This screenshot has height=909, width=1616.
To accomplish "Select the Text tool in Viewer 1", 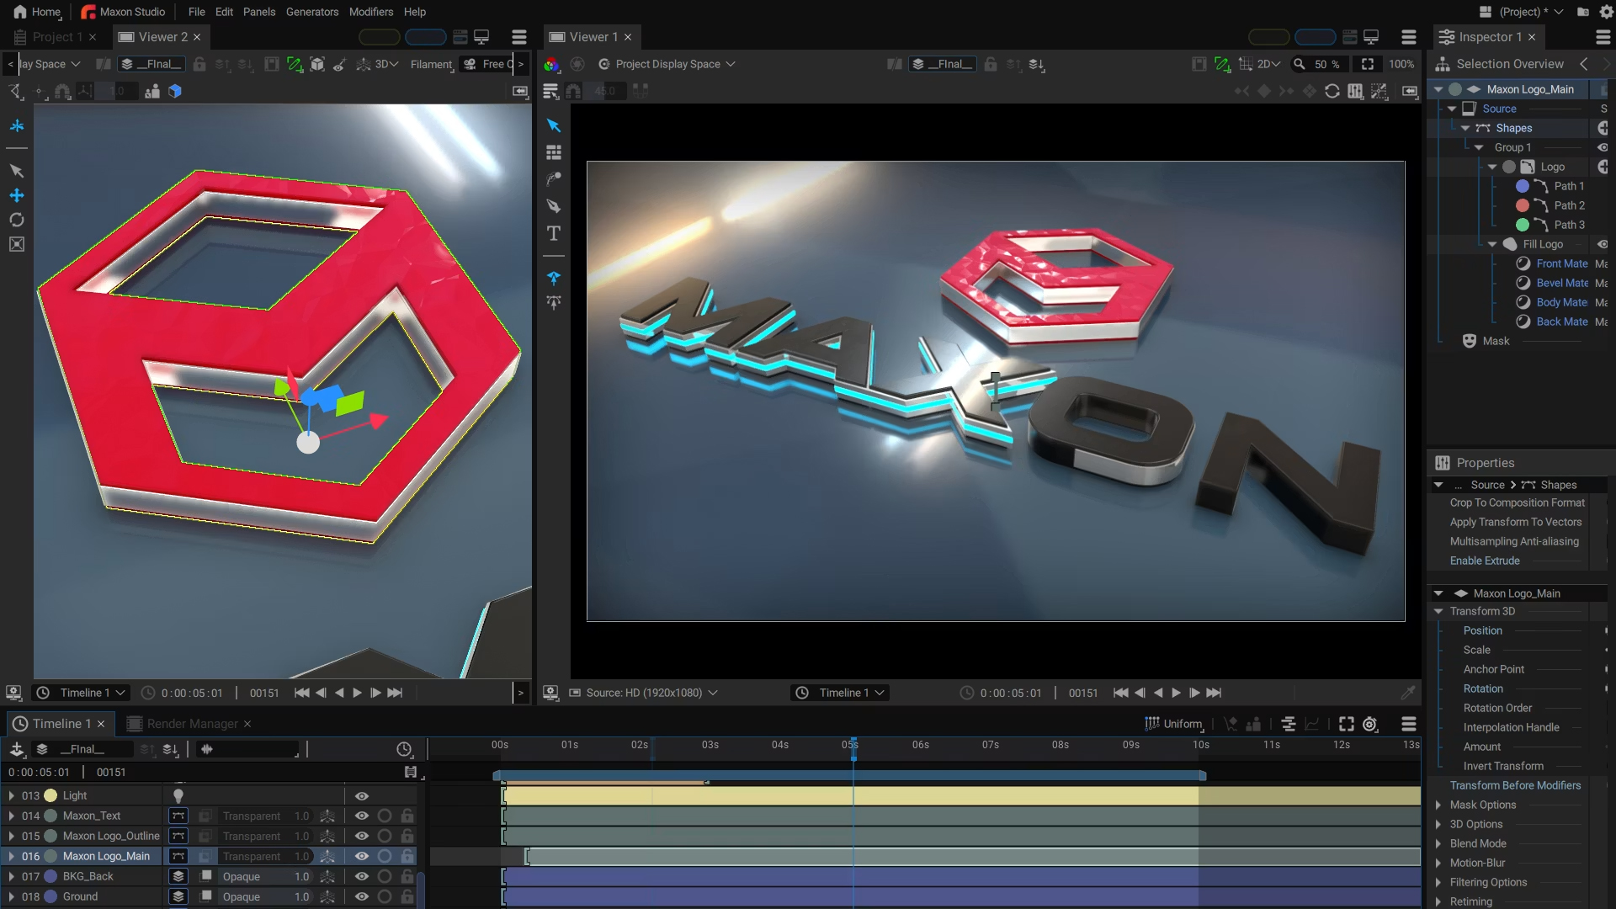I will pyautogui.click(x=553, y=233).
